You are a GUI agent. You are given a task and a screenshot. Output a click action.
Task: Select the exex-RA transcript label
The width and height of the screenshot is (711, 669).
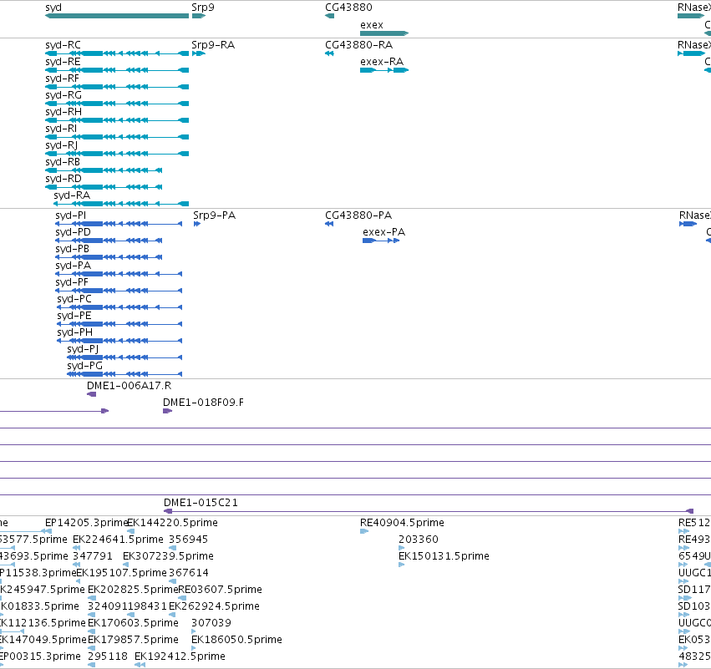click(x=382, y=62)
